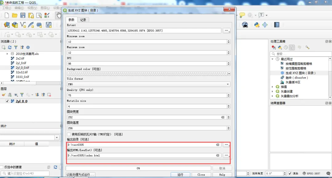Click the 0% progress bar
The width and height of the screenshot is (332, 178).
(x=138, y=168)
